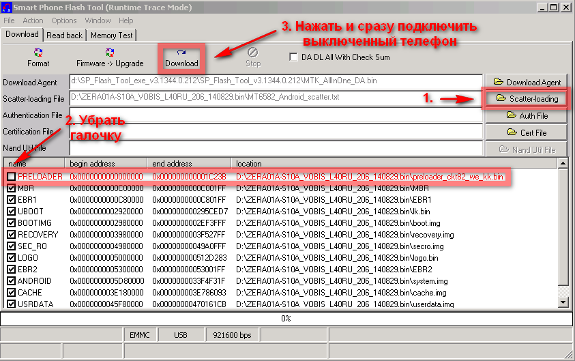Image resolution: width=575 pixels, height=361 pixels.
Task: Click the 921600 bps status cell
Action: (x=232, y=335)
